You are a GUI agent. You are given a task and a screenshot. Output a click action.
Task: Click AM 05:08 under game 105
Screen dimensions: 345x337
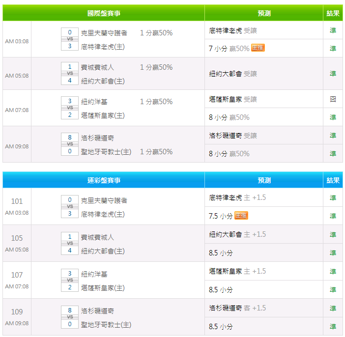click(17, 250)
